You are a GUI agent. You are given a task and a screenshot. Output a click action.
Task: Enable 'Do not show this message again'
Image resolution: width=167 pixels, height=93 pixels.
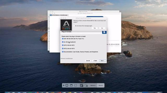coord(74,26)
